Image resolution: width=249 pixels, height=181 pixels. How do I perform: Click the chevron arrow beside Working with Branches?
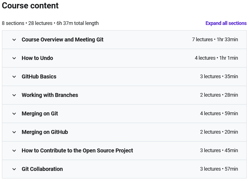[x=14, y=95]
